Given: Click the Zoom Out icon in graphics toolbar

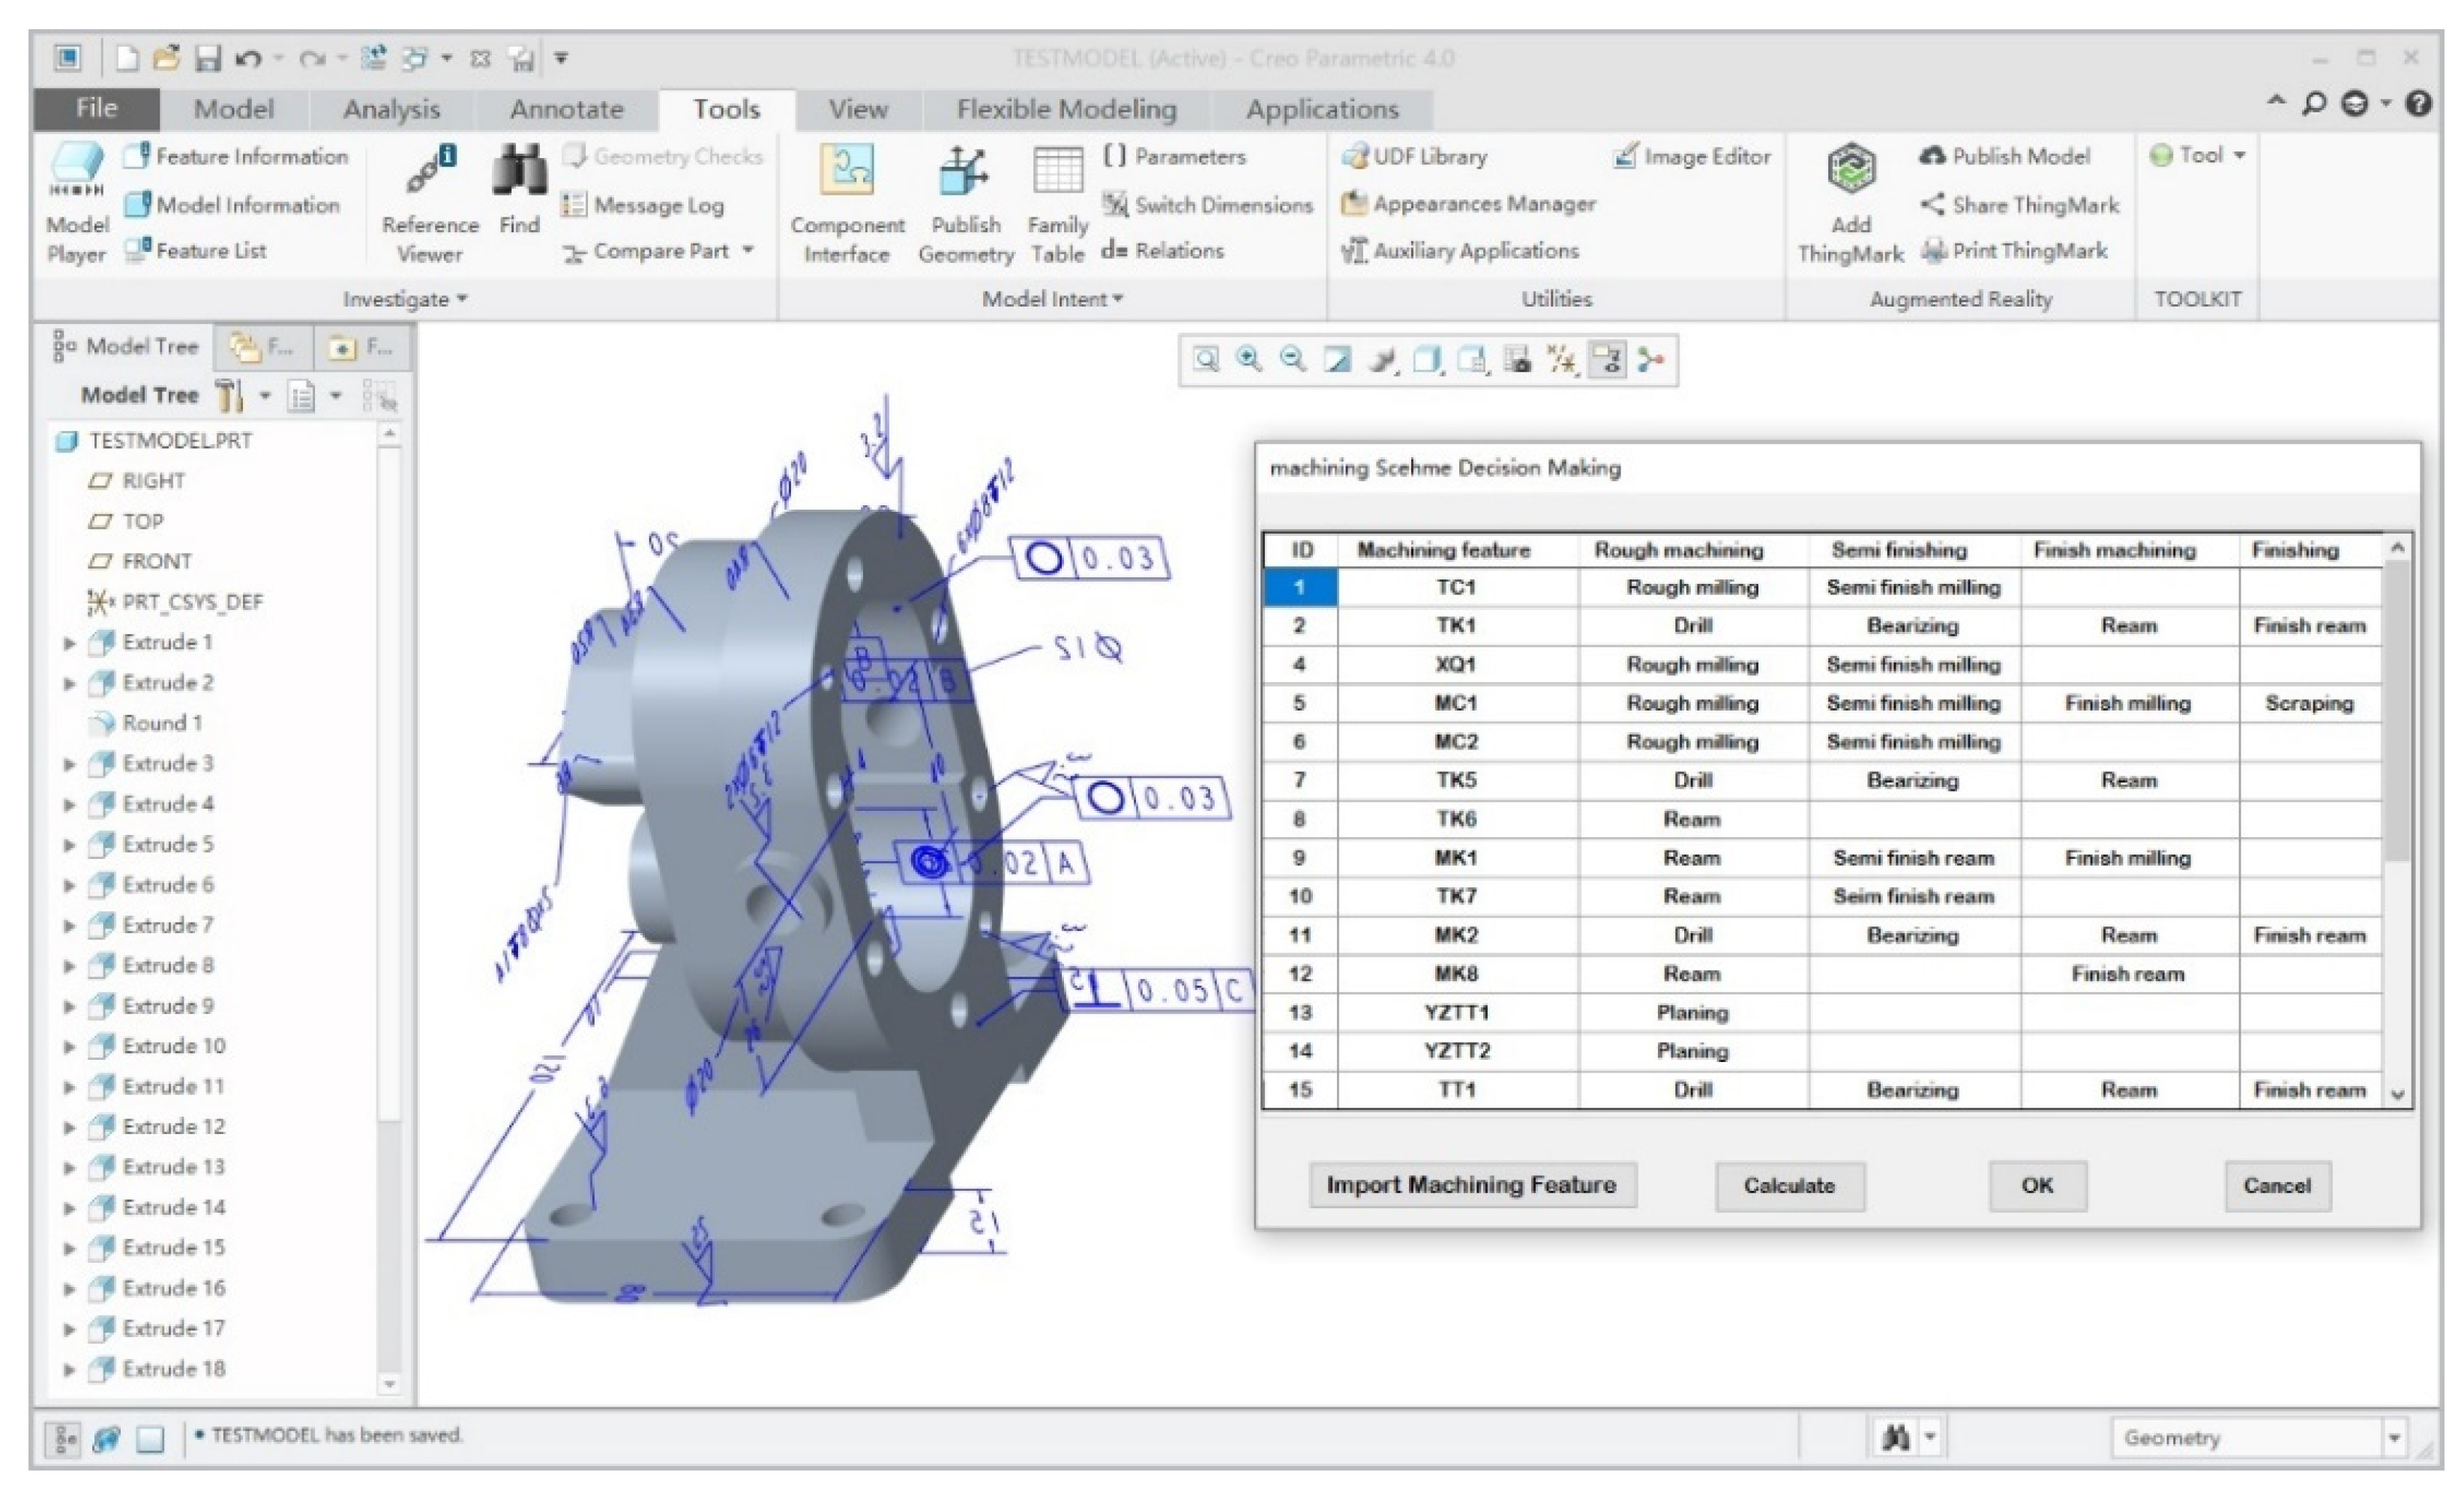Looking at the screenshot, I should point(1293,360).
